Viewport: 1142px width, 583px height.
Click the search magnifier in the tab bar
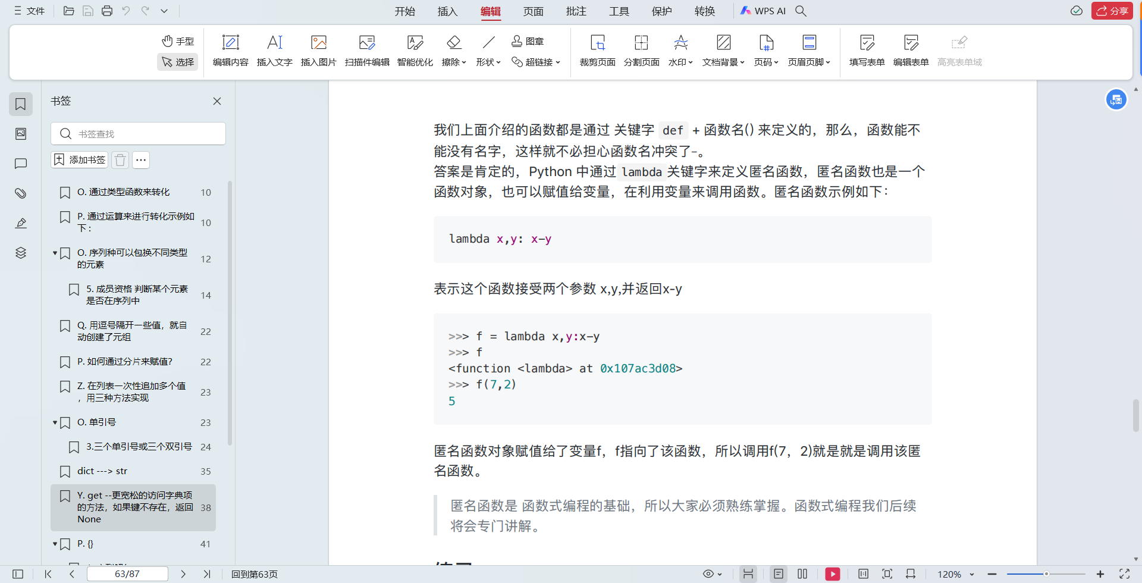coord(801,11)
